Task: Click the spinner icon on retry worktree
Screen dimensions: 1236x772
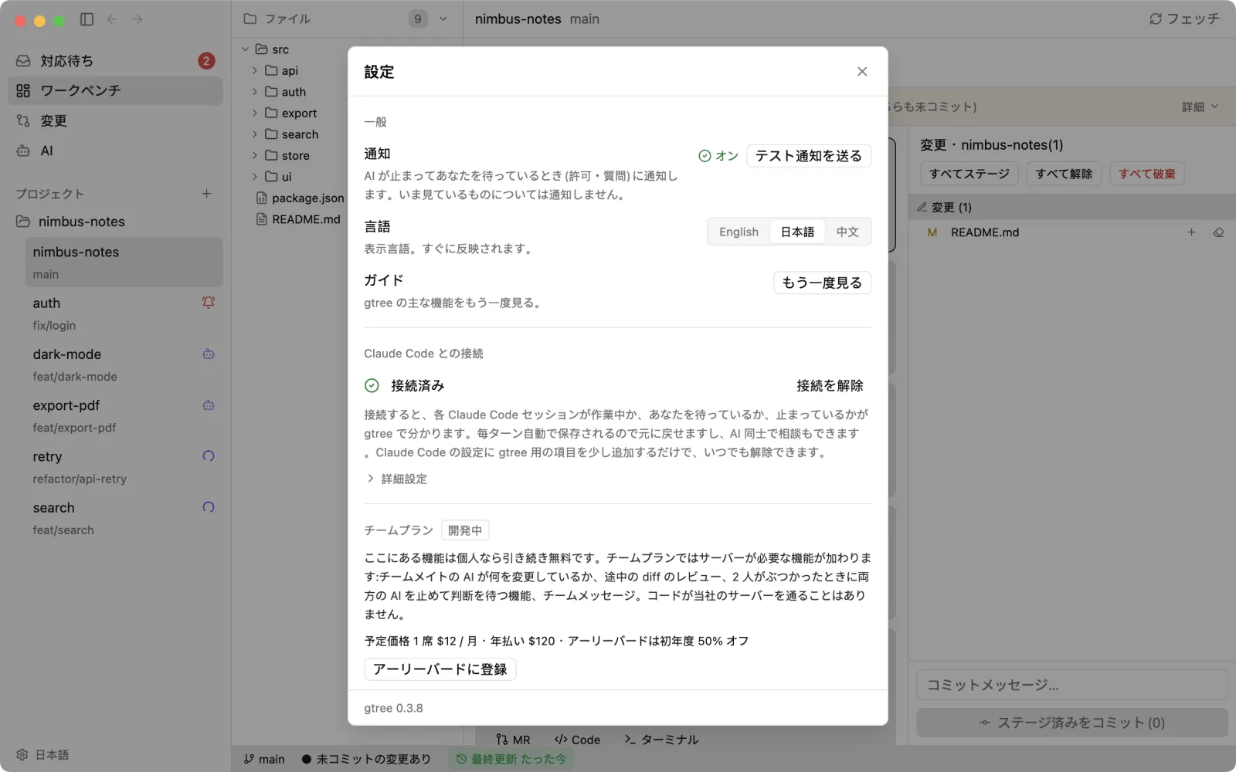Action: point(209,456)
